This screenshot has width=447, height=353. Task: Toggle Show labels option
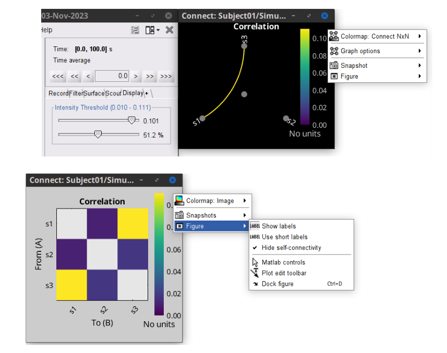click(279, 226)
